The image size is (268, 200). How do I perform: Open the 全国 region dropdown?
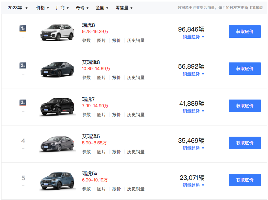102,8
